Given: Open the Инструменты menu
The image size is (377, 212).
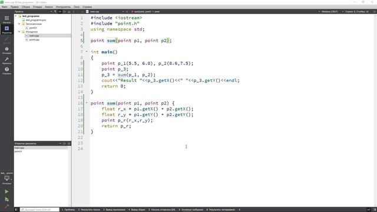Looking at the screenshot, I should pyautogui.click(x=63, y=7).
